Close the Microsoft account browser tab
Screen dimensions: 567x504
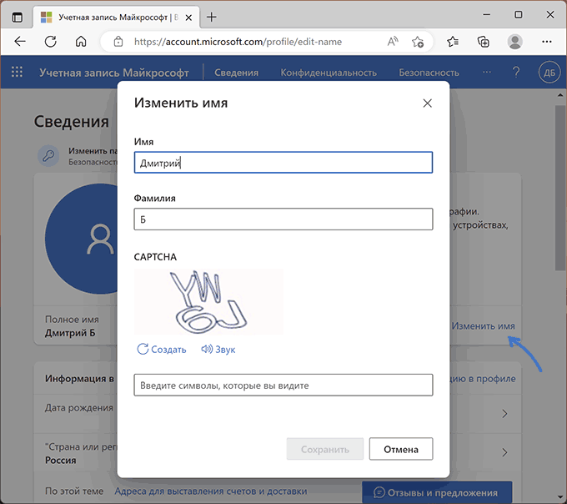pos(188,18)
